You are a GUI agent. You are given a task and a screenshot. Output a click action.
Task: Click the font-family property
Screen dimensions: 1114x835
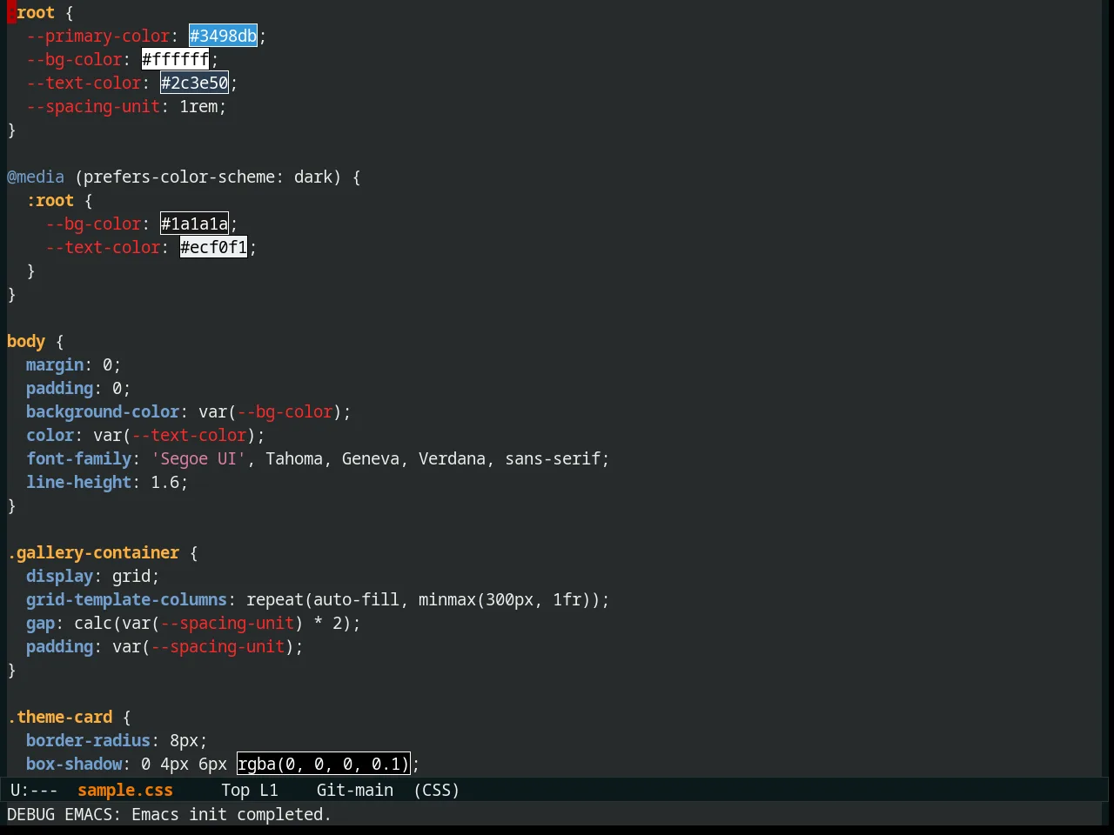pyautogui.click(x=78, y=458)
